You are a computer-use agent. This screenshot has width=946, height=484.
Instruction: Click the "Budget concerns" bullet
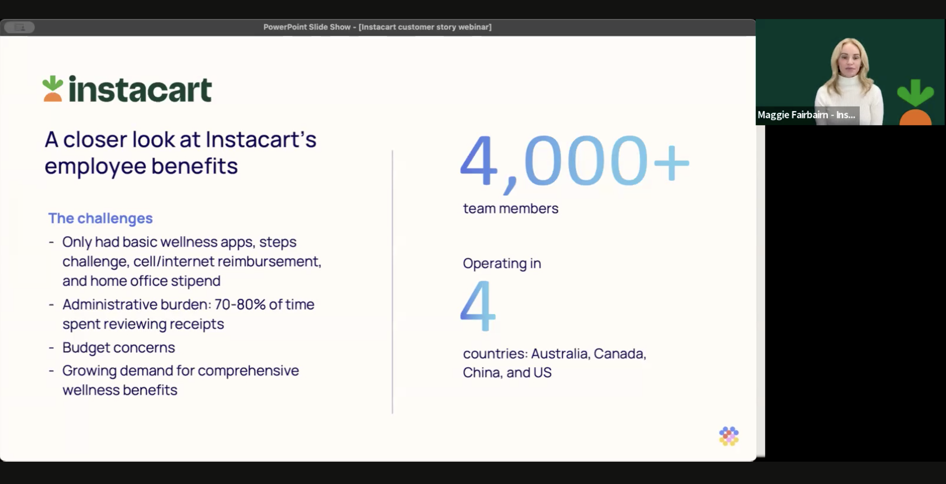coord(118,347)
